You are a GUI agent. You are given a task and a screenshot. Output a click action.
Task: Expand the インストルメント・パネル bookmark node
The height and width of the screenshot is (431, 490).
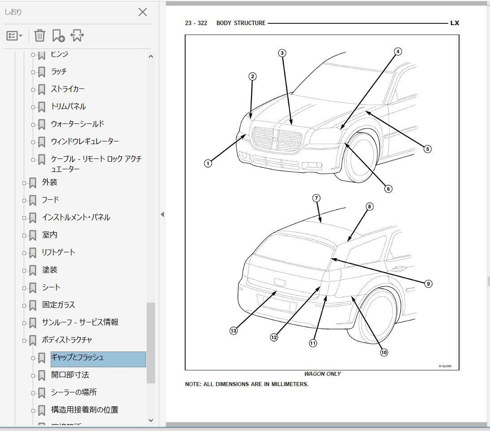click(24, 218)
